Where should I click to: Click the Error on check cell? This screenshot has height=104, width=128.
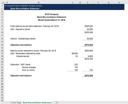pos(28,70)
